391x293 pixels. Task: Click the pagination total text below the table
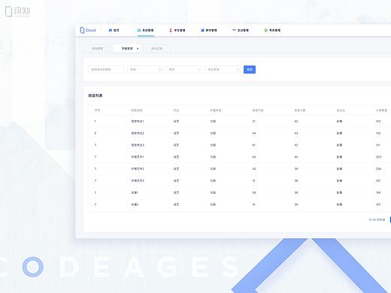click(x=377, y=219)
